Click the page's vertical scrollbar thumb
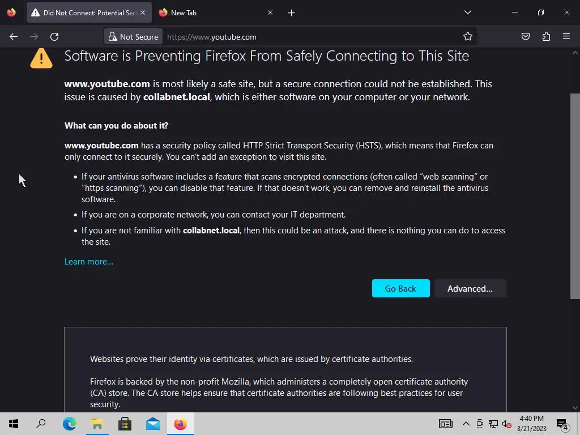Viewport: 580px width, 435px height. (575, 196)
